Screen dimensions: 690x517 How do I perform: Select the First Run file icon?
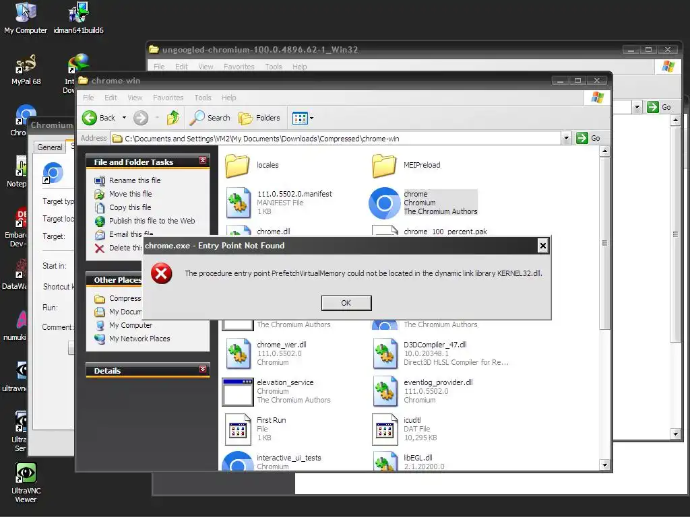click(x=238, y=429)
